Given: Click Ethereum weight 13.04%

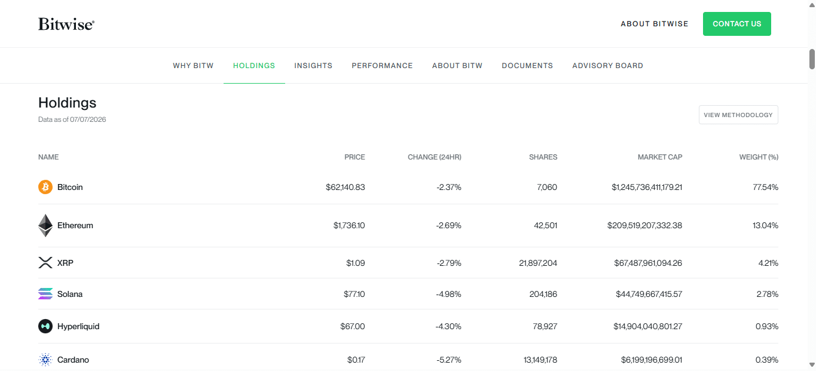Looking at the screenshot, I should pyautogui.click(x=766, y=225).
